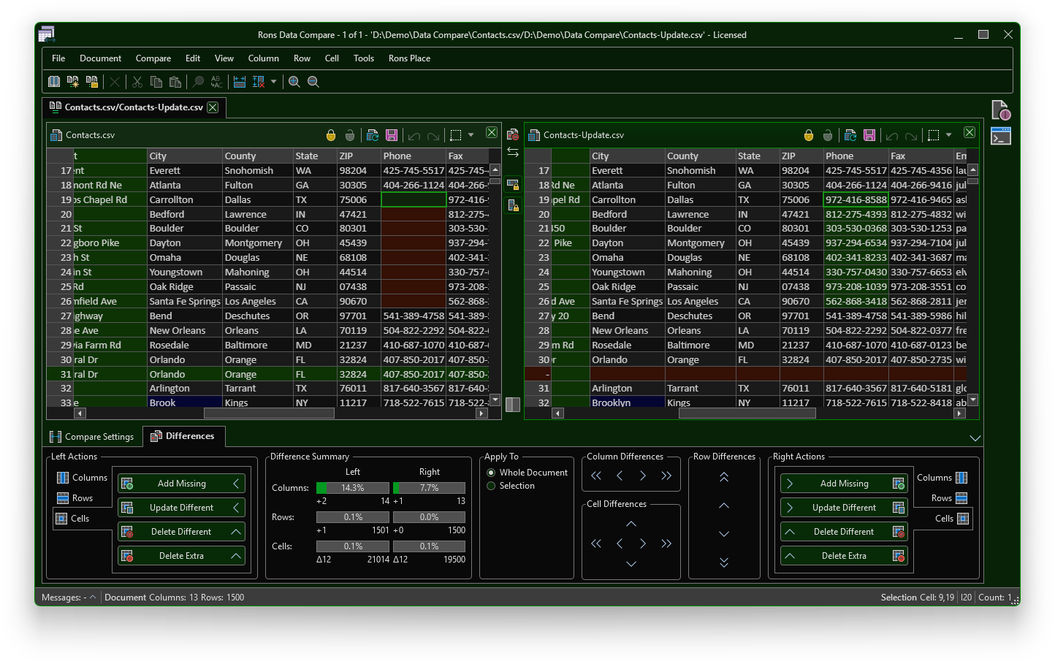Jump to last row difference double-down chevron
The width and height of the screenshot is (1055, 664).
coord(724,562)
